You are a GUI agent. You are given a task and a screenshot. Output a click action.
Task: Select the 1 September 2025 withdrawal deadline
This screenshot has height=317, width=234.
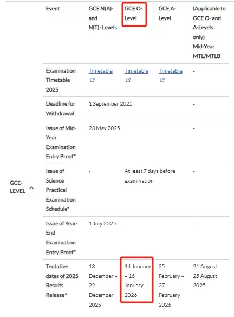click(x=110, y=104)
